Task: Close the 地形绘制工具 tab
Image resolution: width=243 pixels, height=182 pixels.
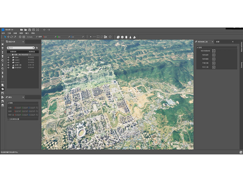Action: [x=212, y=42]
